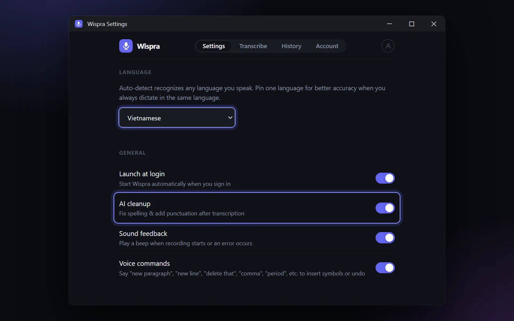Click 'Play a beep when recording starts' description
Image resolution: width=514 pixels, height=321 pixels.
[186, 243]
